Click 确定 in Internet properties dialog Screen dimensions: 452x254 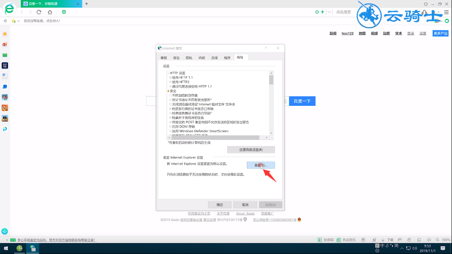[x=220, y=205]
